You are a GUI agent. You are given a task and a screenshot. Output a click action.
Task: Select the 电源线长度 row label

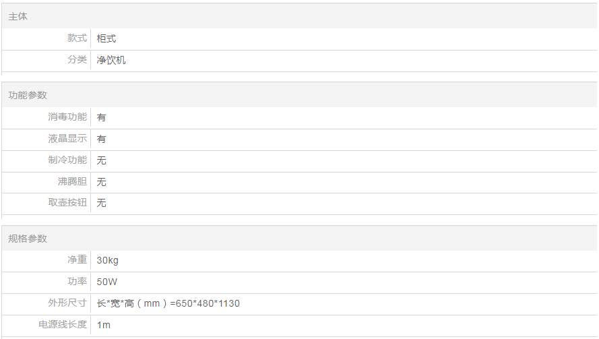63,324
